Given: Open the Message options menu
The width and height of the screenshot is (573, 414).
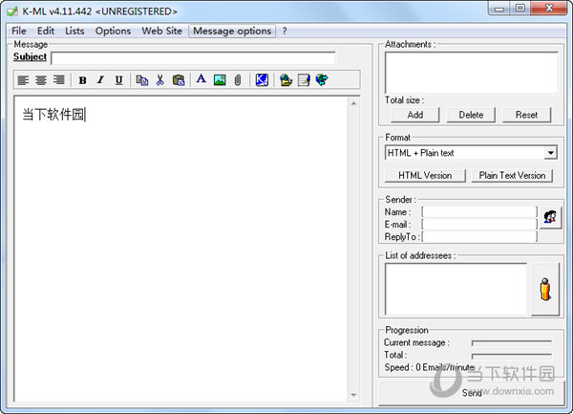Looking at the screenshot, I should point(232,32).
